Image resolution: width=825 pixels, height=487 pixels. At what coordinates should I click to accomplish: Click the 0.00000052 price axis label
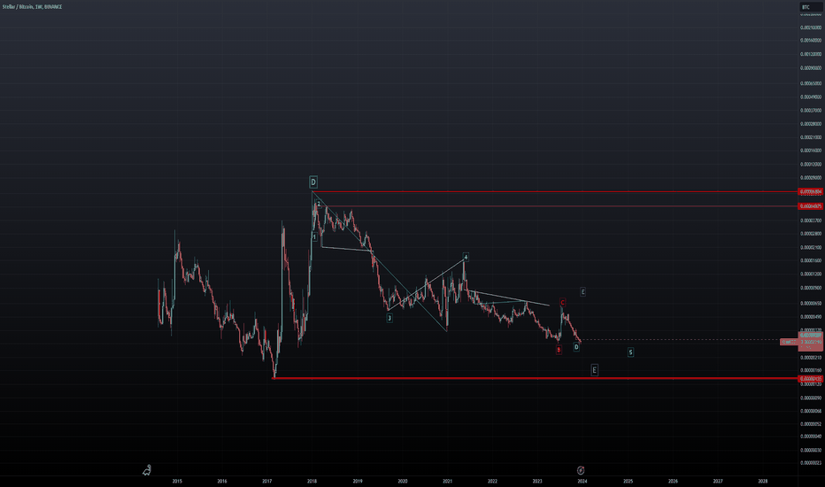(811, 424)
